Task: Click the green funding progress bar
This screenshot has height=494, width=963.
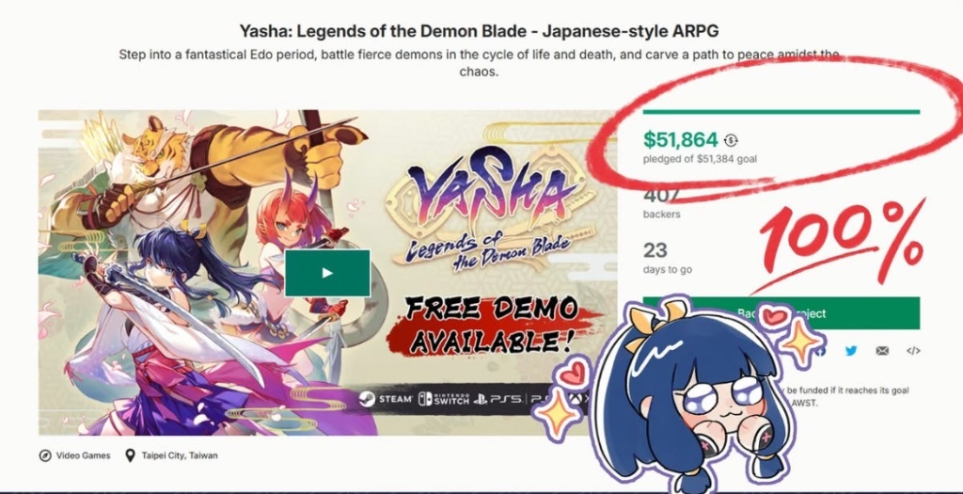Action: point(781,112)
